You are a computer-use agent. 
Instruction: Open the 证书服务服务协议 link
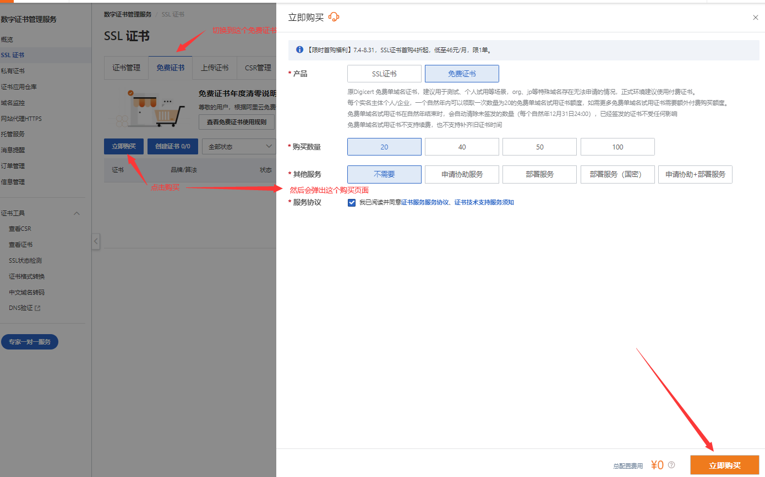coord(425,202)
